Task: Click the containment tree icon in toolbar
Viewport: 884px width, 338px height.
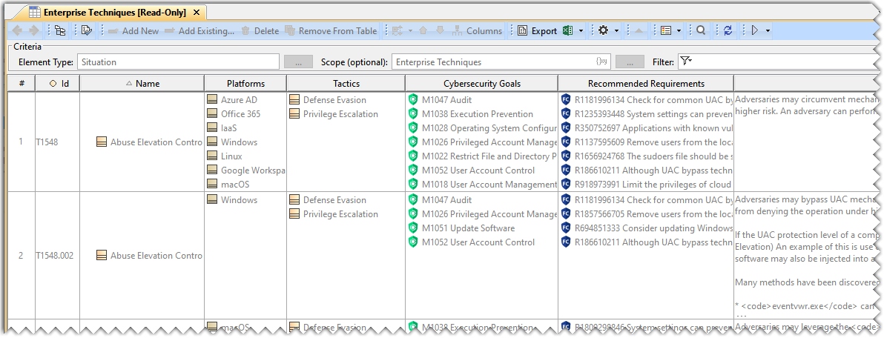Action: pos(60,31)
